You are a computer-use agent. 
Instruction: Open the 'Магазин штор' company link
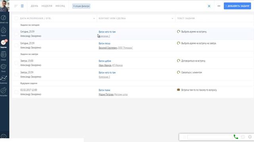(x=121, y=95)
